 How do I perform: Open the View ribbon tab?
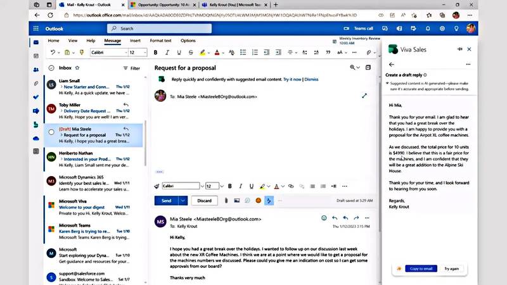coord(73,41)
